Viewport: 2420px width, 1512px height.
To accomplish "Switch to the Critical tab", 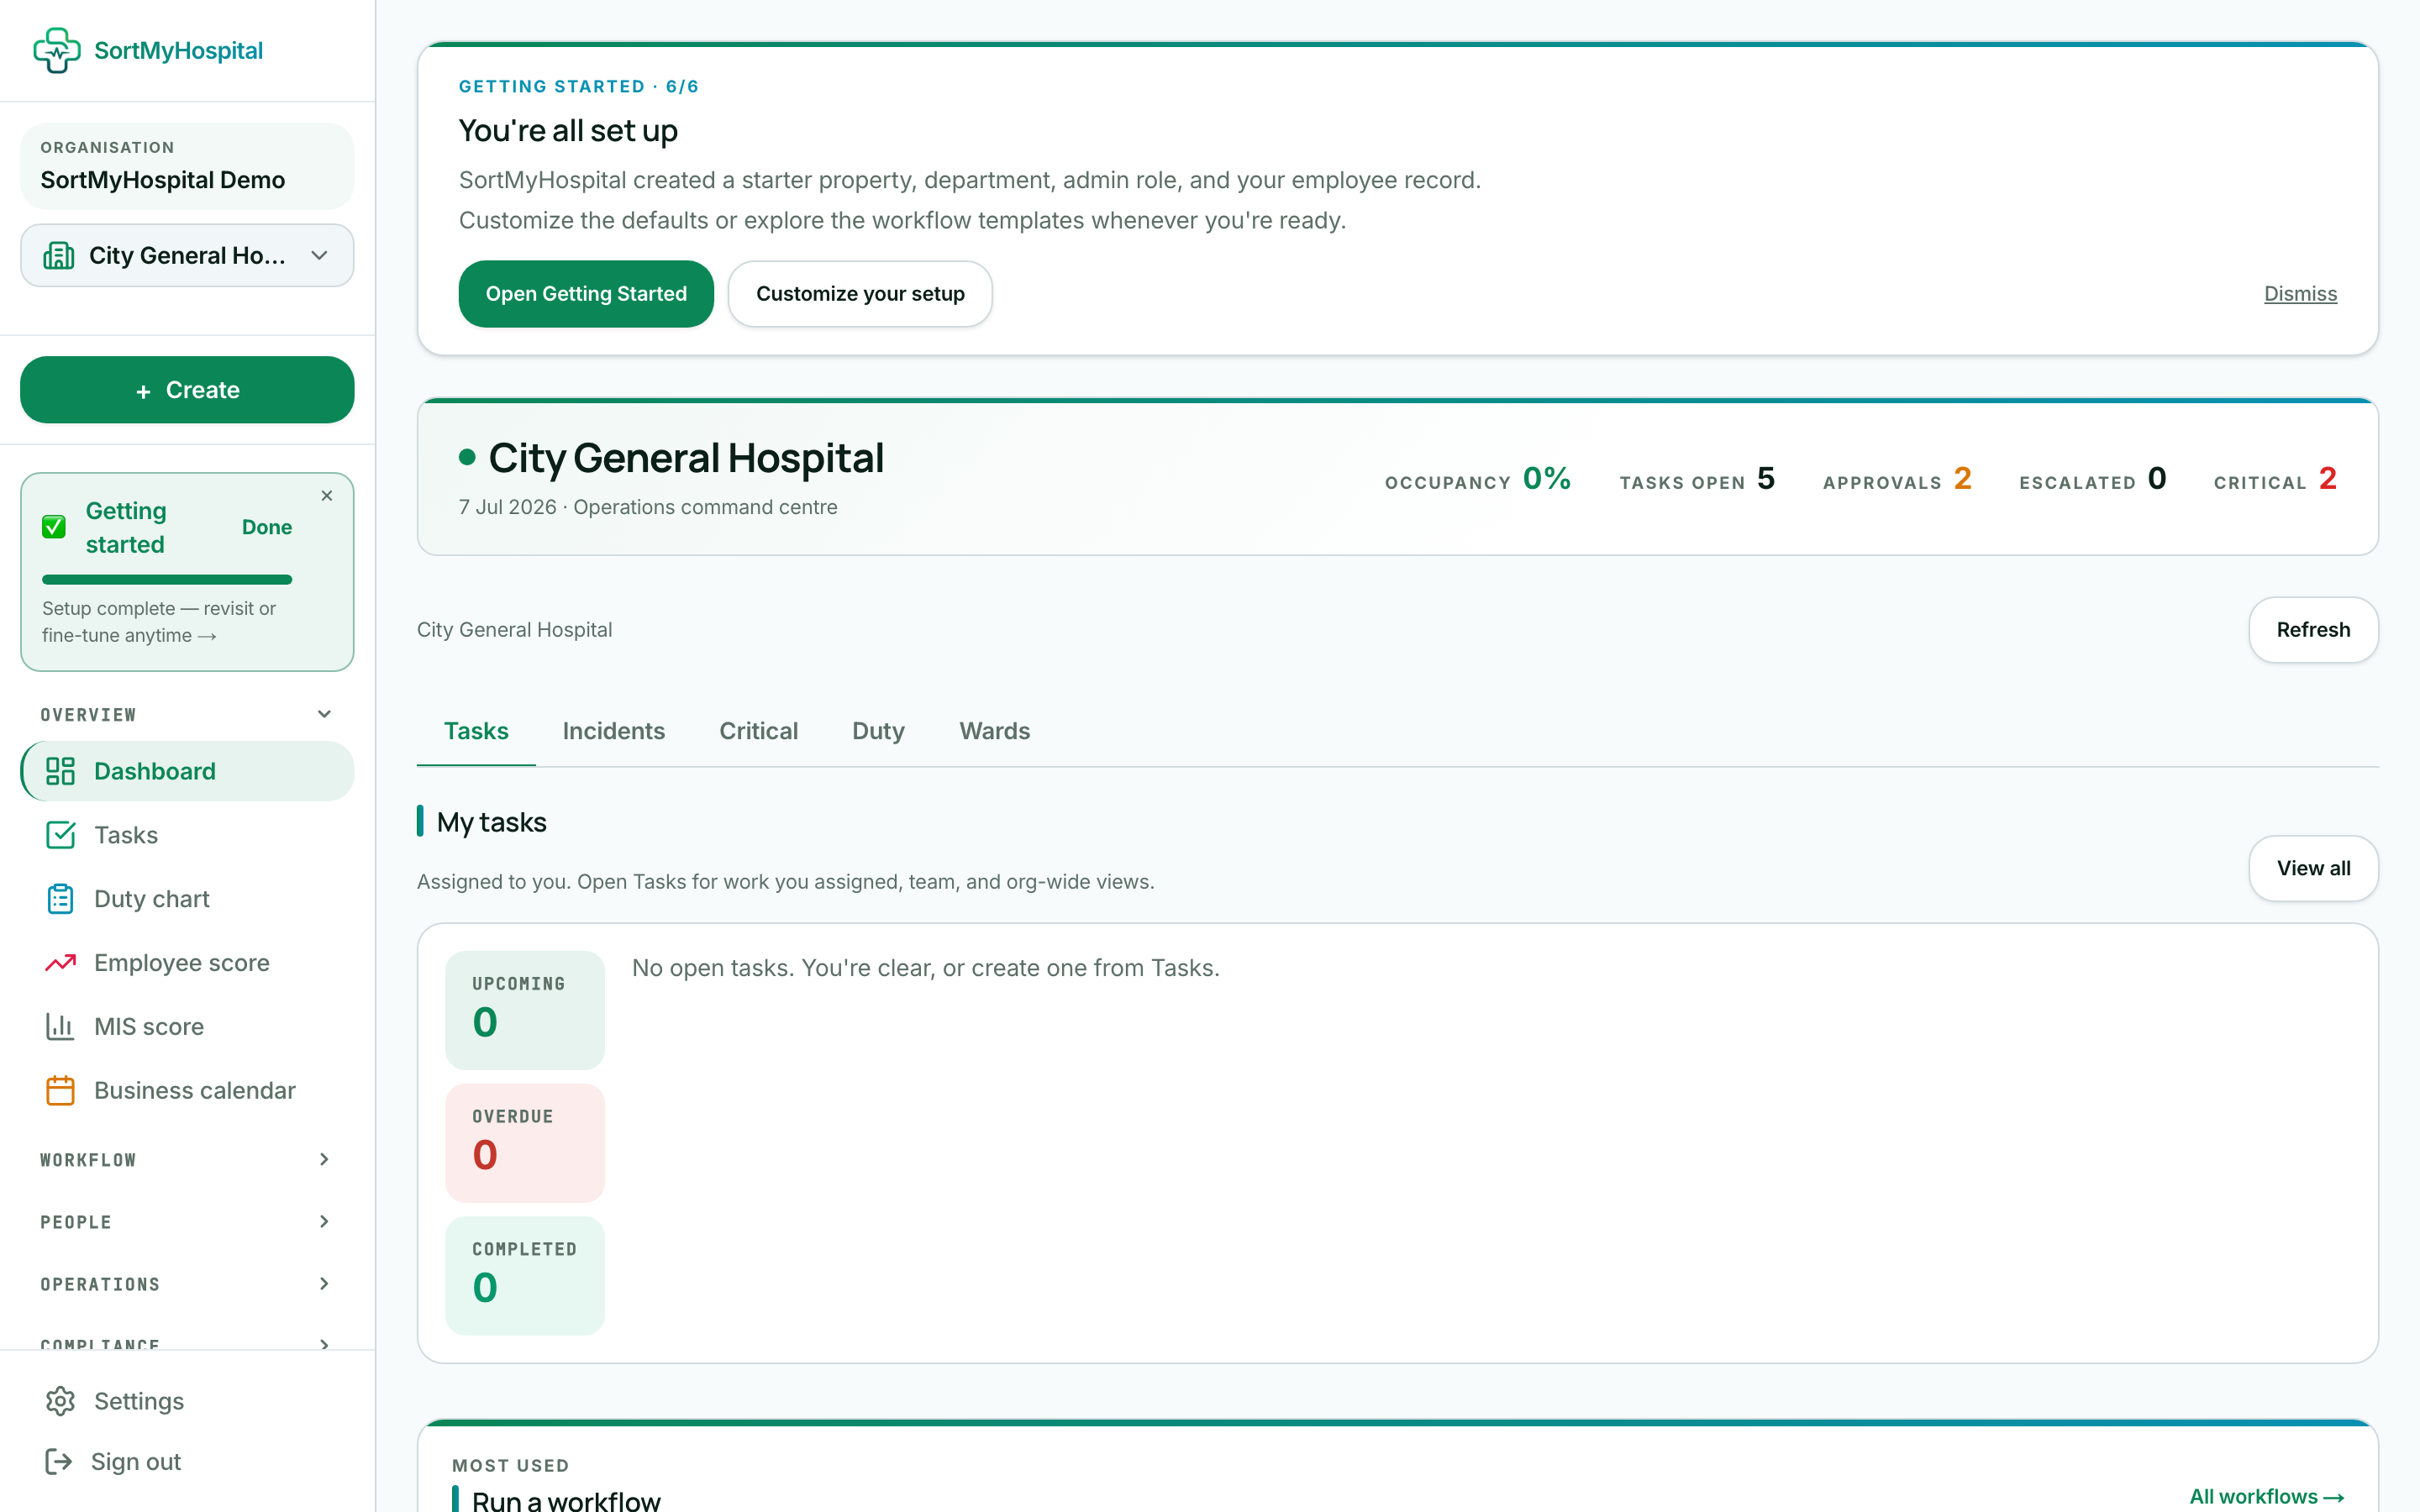I will tap(758, 731).
